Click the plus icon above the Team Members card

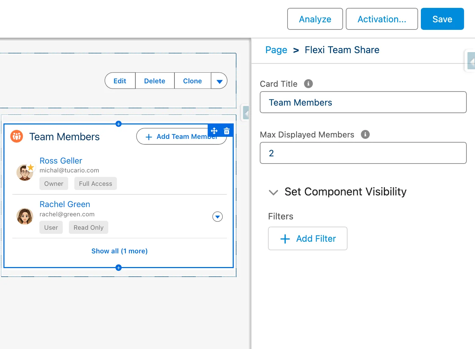[x=118, y=124]
